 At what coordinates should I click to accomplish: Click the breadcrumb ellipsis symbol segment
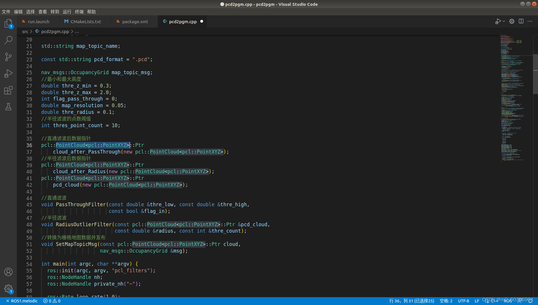pos(77,31)
